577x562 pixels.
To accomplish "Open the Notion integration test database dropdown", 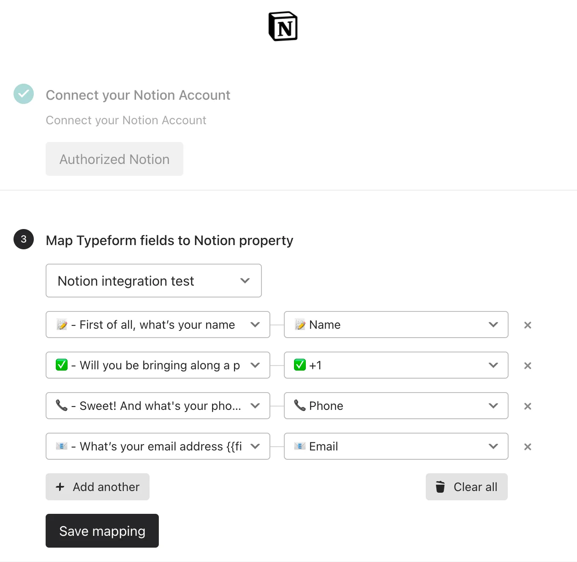I will pos(154,281).
